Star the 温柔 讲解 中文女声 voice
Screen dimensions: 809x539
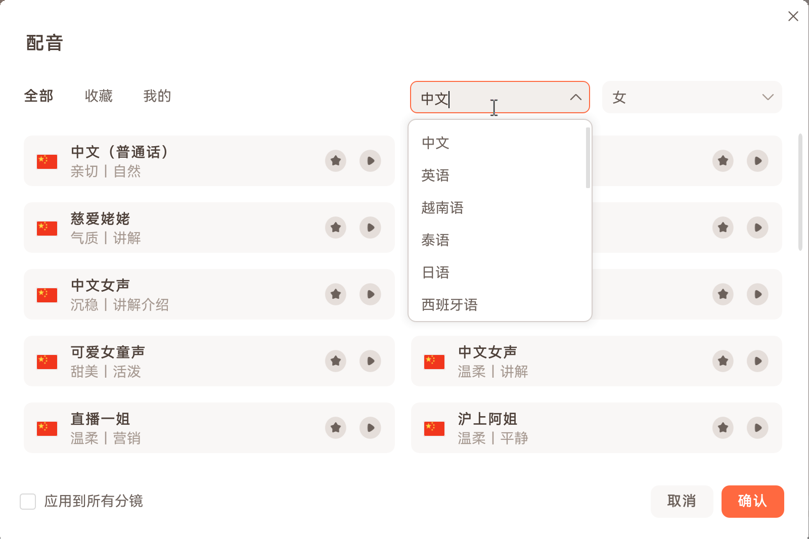[723, 361]
